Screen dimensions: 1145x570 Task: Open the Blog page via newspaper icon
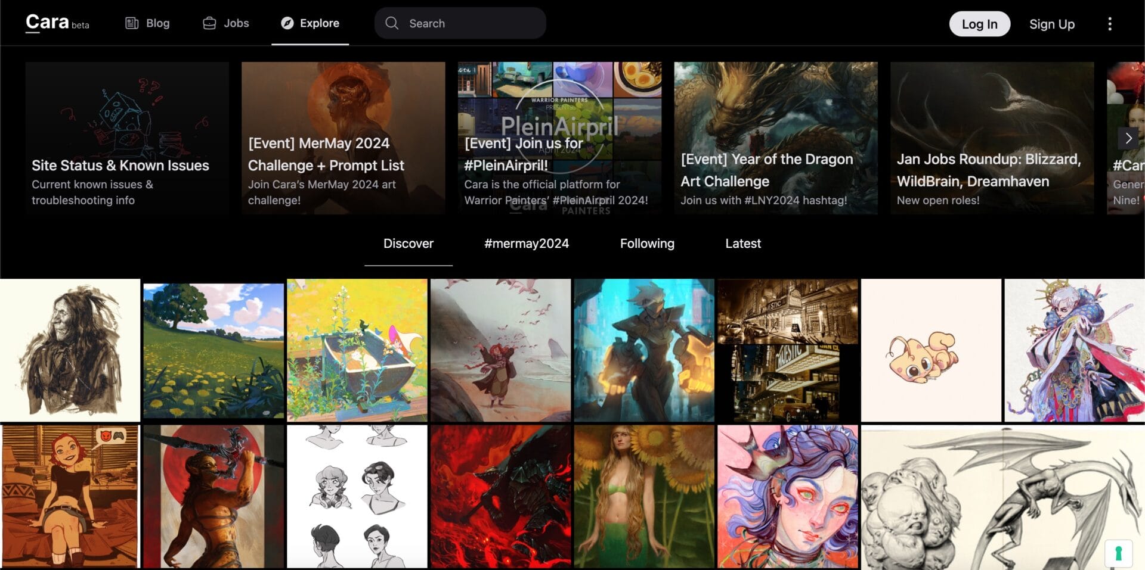132,23
